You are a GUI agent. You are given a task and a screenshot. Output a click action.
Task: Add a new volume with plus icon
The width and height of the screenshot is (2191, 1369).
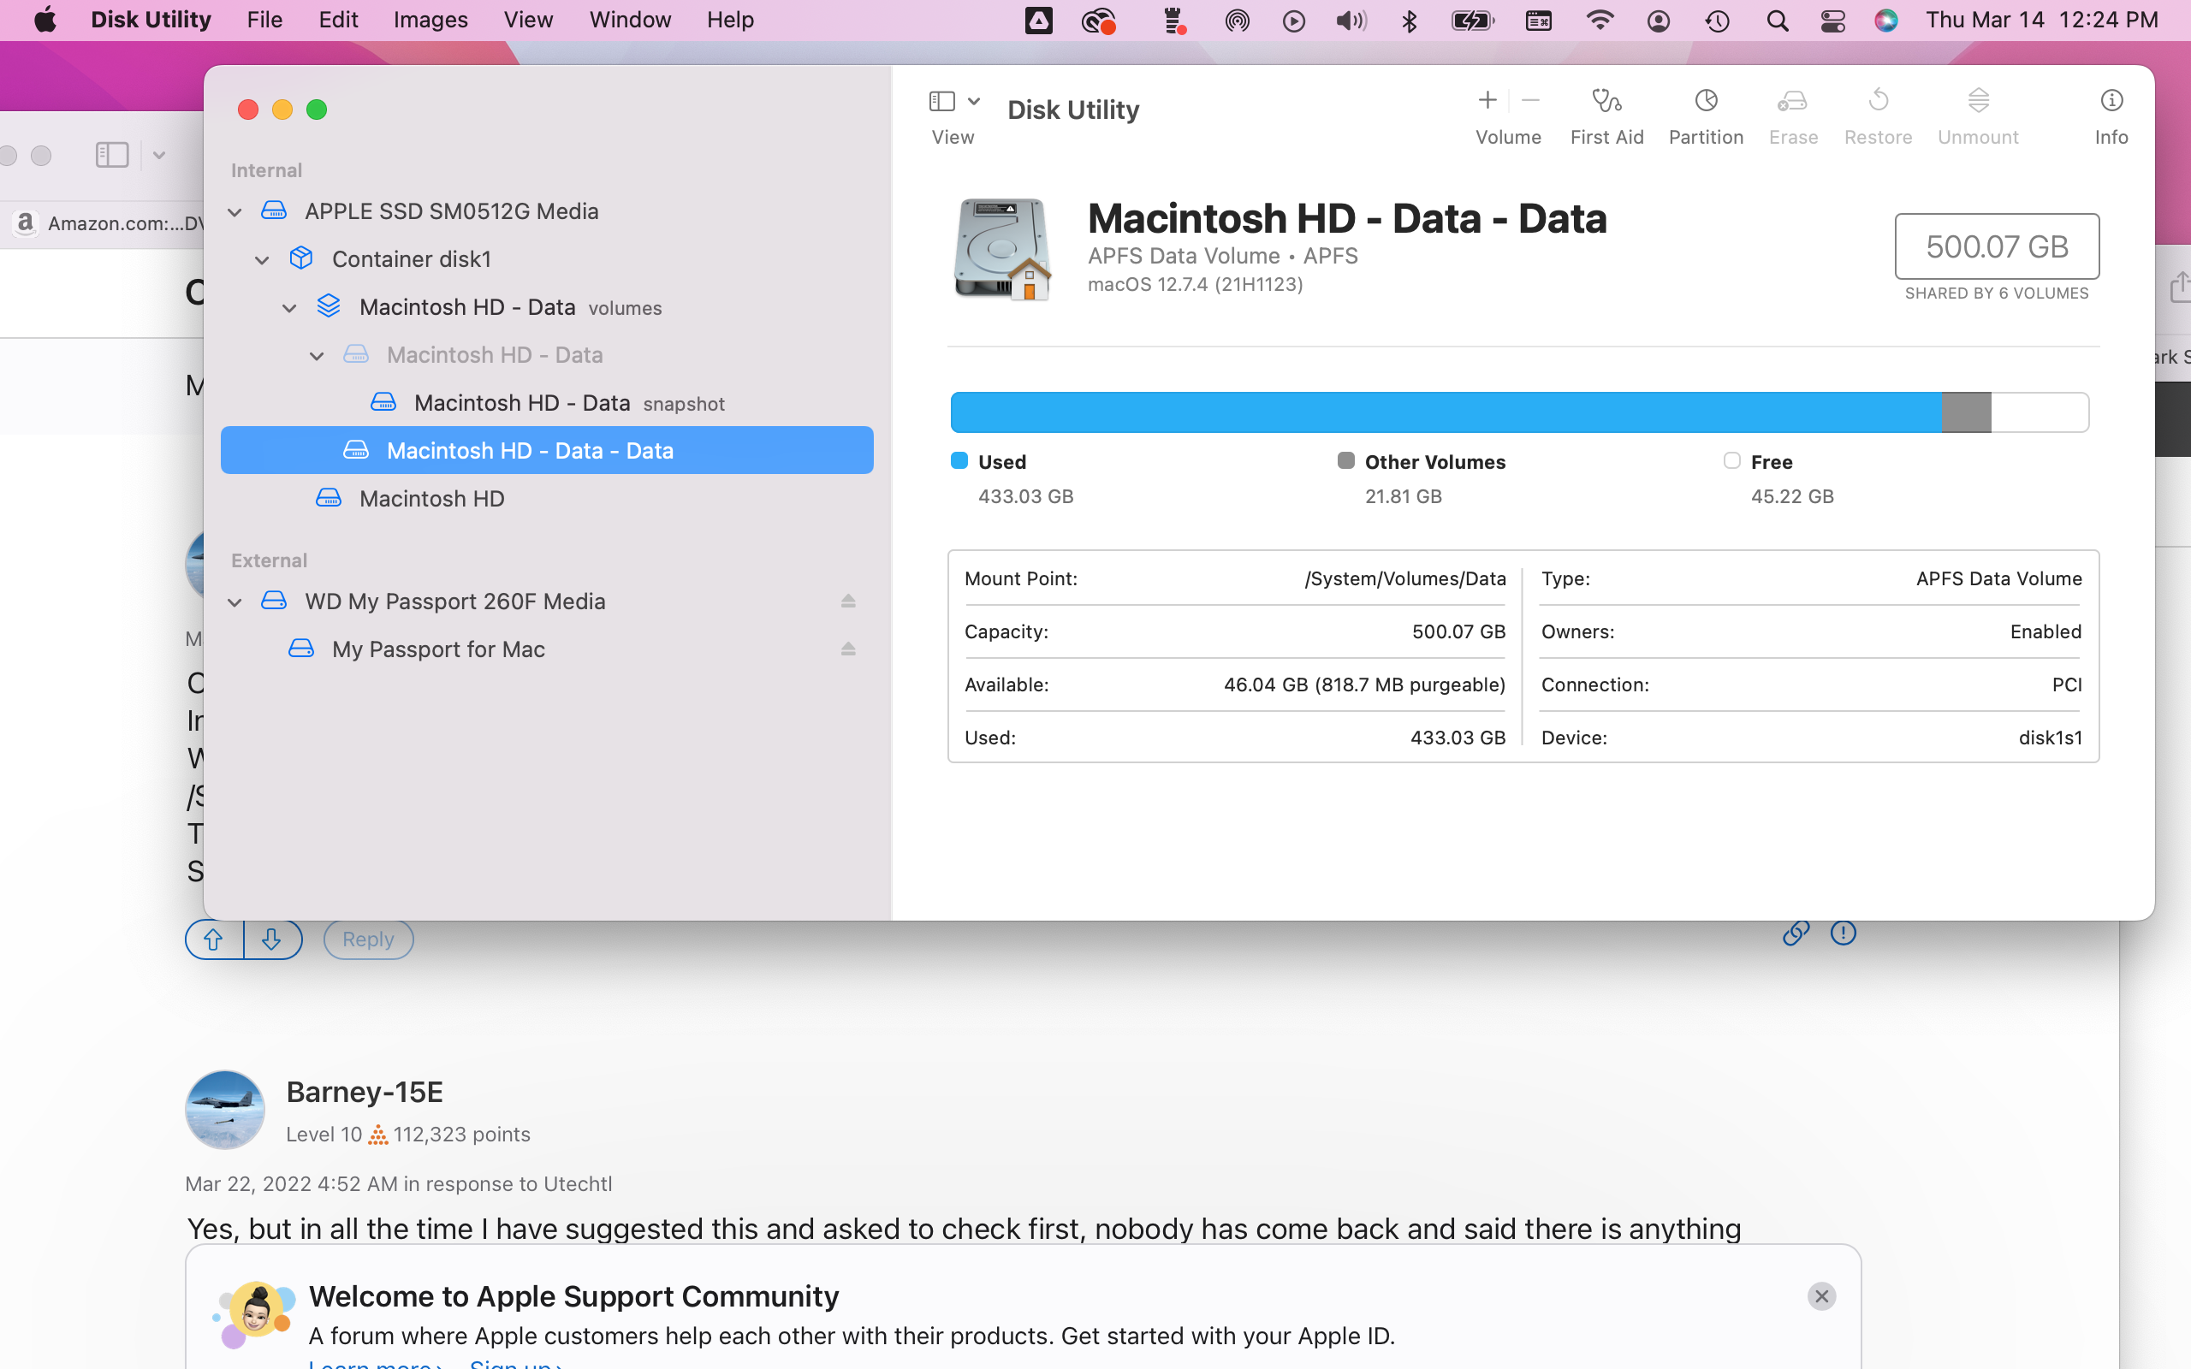pyautogui.click(x=1487, y=100)
